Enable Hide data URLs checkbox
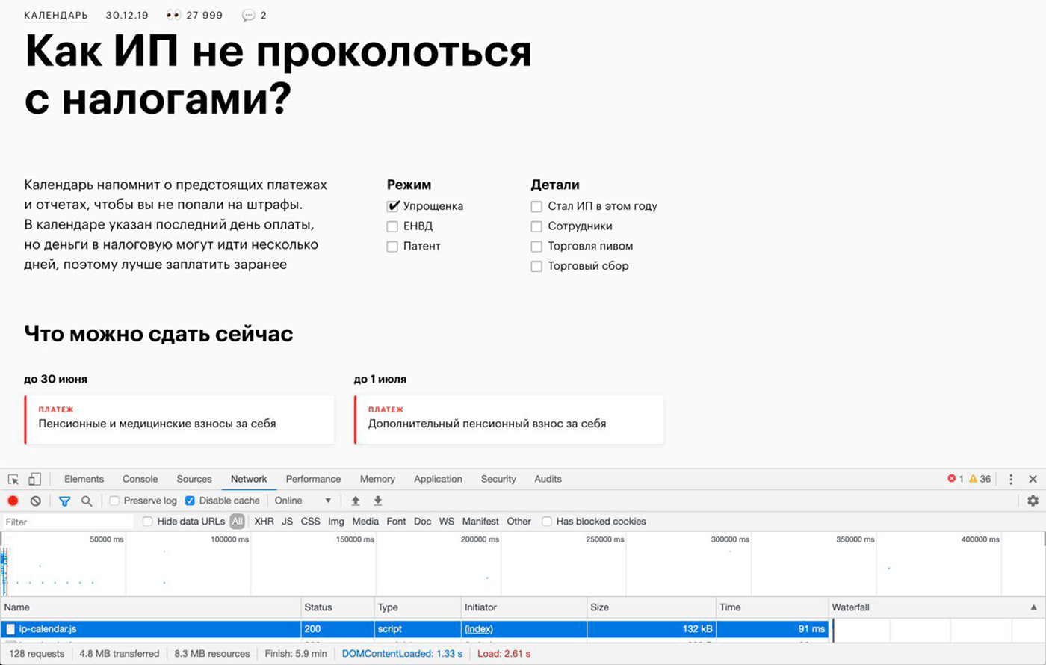 click(x=148, y=522)
